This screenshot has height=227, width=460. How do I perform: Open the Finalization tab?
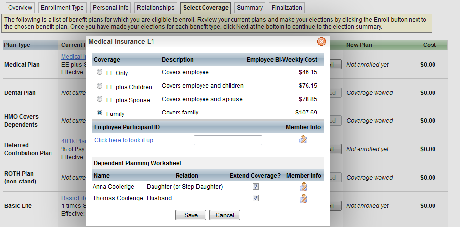(286, 8)
